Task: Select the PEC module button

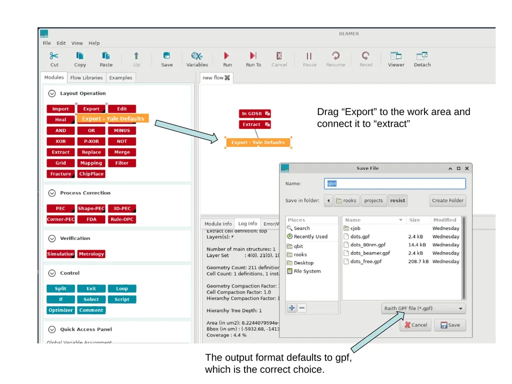Action: [60, 208]
